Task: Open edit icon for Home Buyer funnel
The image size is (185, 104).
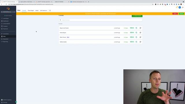Action: click(x=140, y=33)
